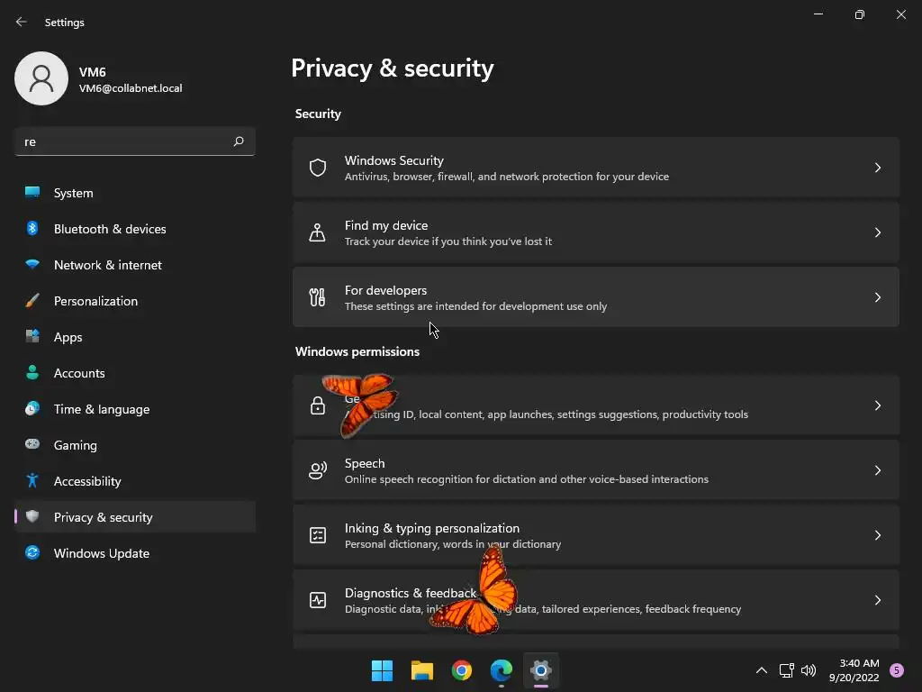
Task: Click the Bluetooth & devices icon
Action: 32,229
